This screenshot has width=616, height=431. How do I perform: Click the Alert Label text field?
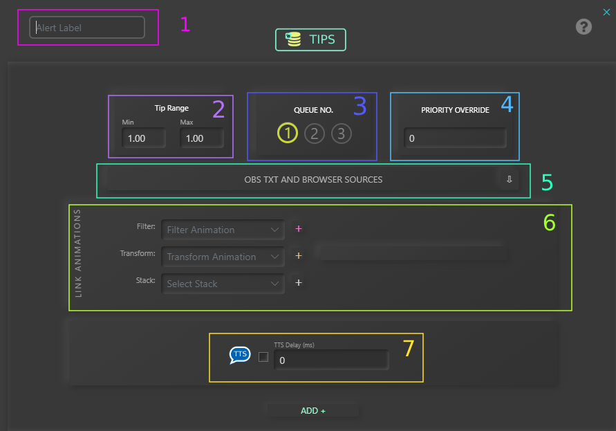87,28
